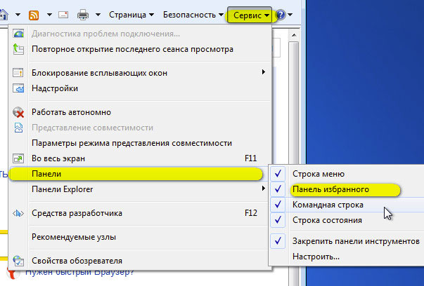Click the RSS feeds icon

click(x=34, y=14)
